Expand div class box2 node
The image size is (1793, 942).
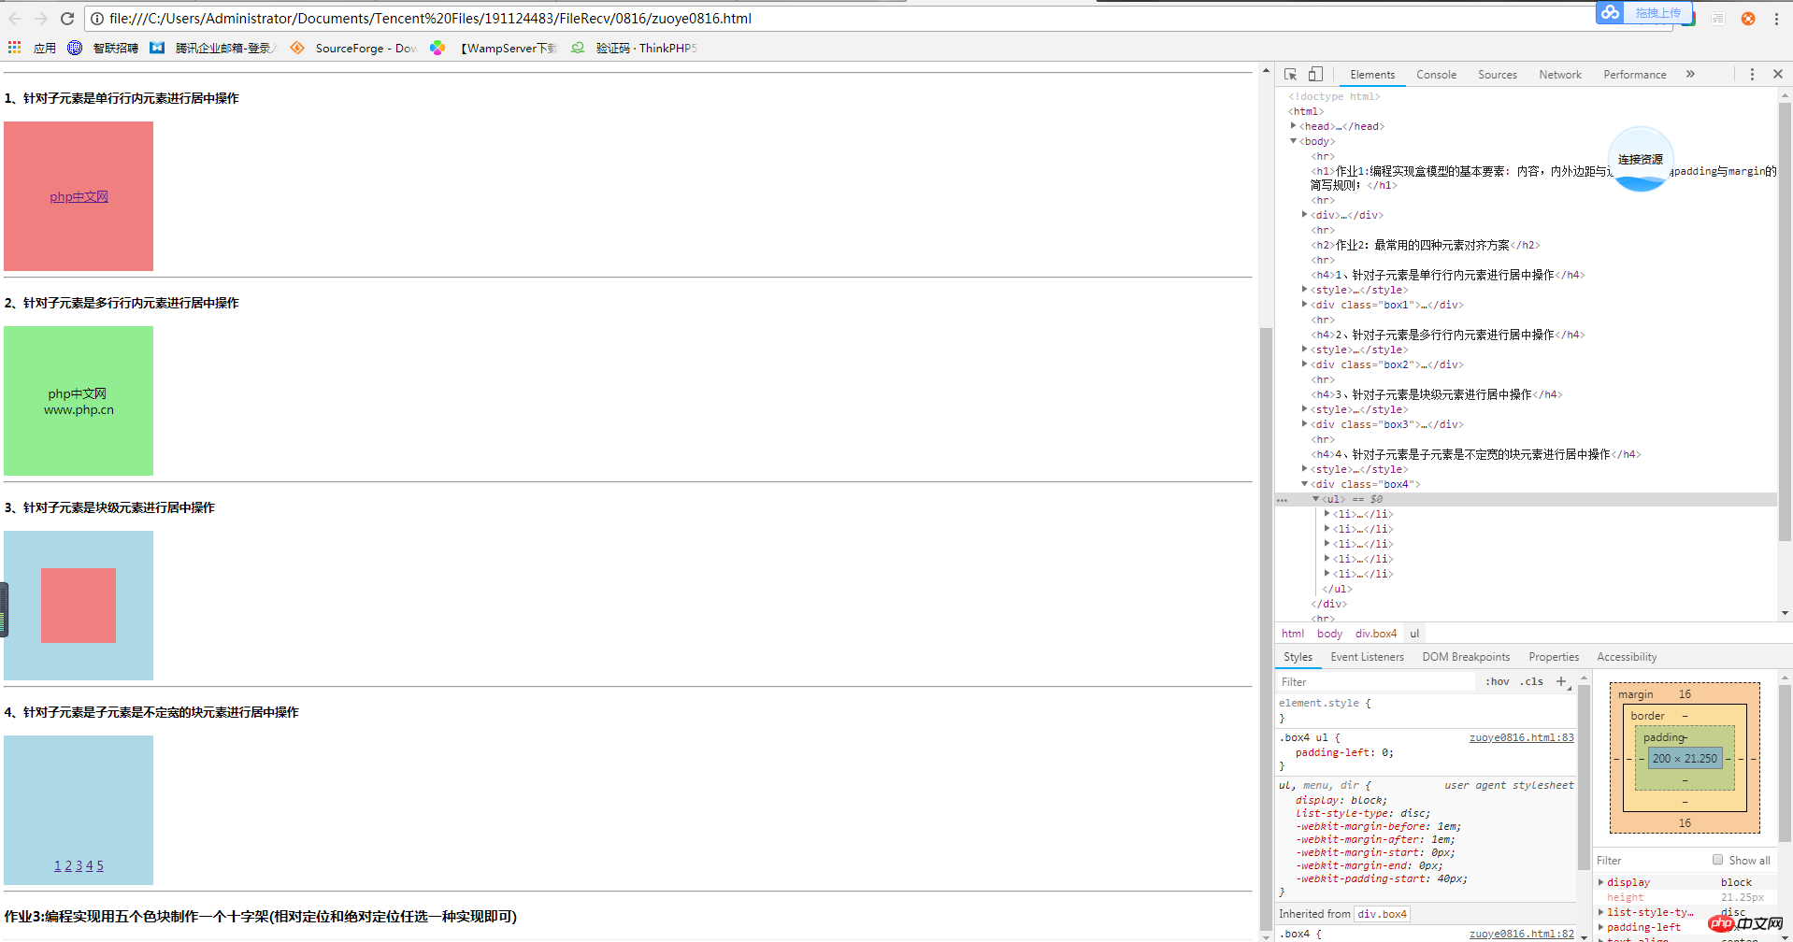(x=1305, y=364)
